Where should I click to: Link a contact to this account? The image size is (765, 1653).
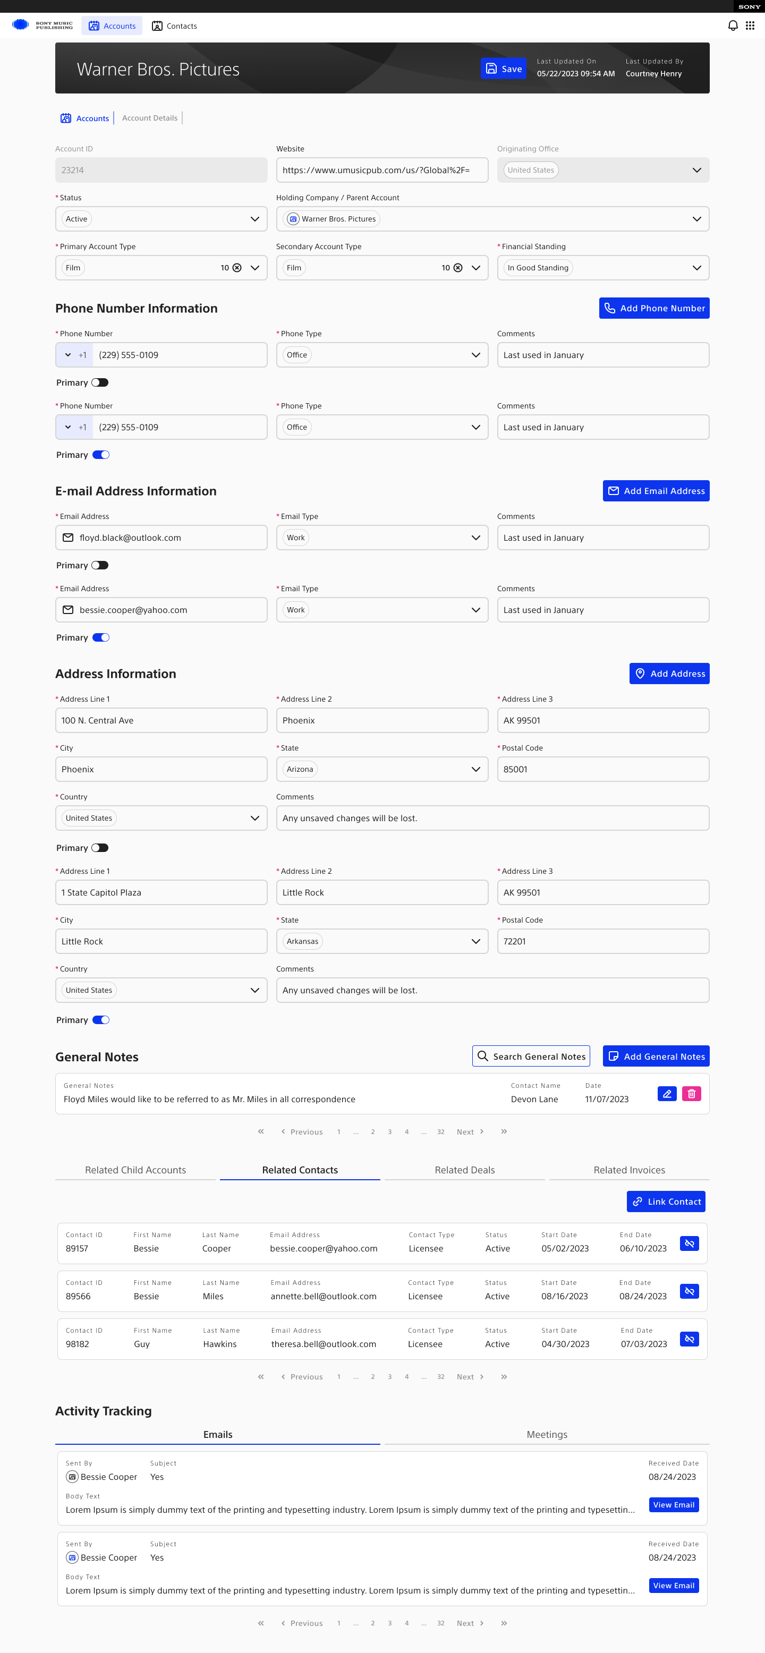point(666,1202)
